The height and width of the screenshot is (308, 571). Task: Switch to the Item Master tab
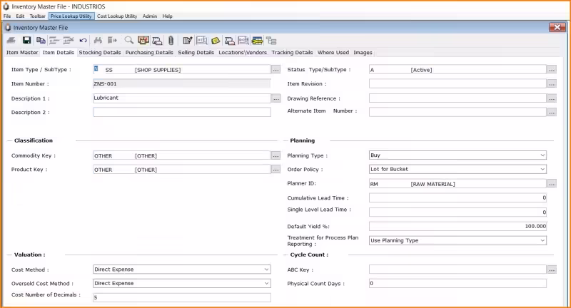pyautogui.click(x=22, y=52)
